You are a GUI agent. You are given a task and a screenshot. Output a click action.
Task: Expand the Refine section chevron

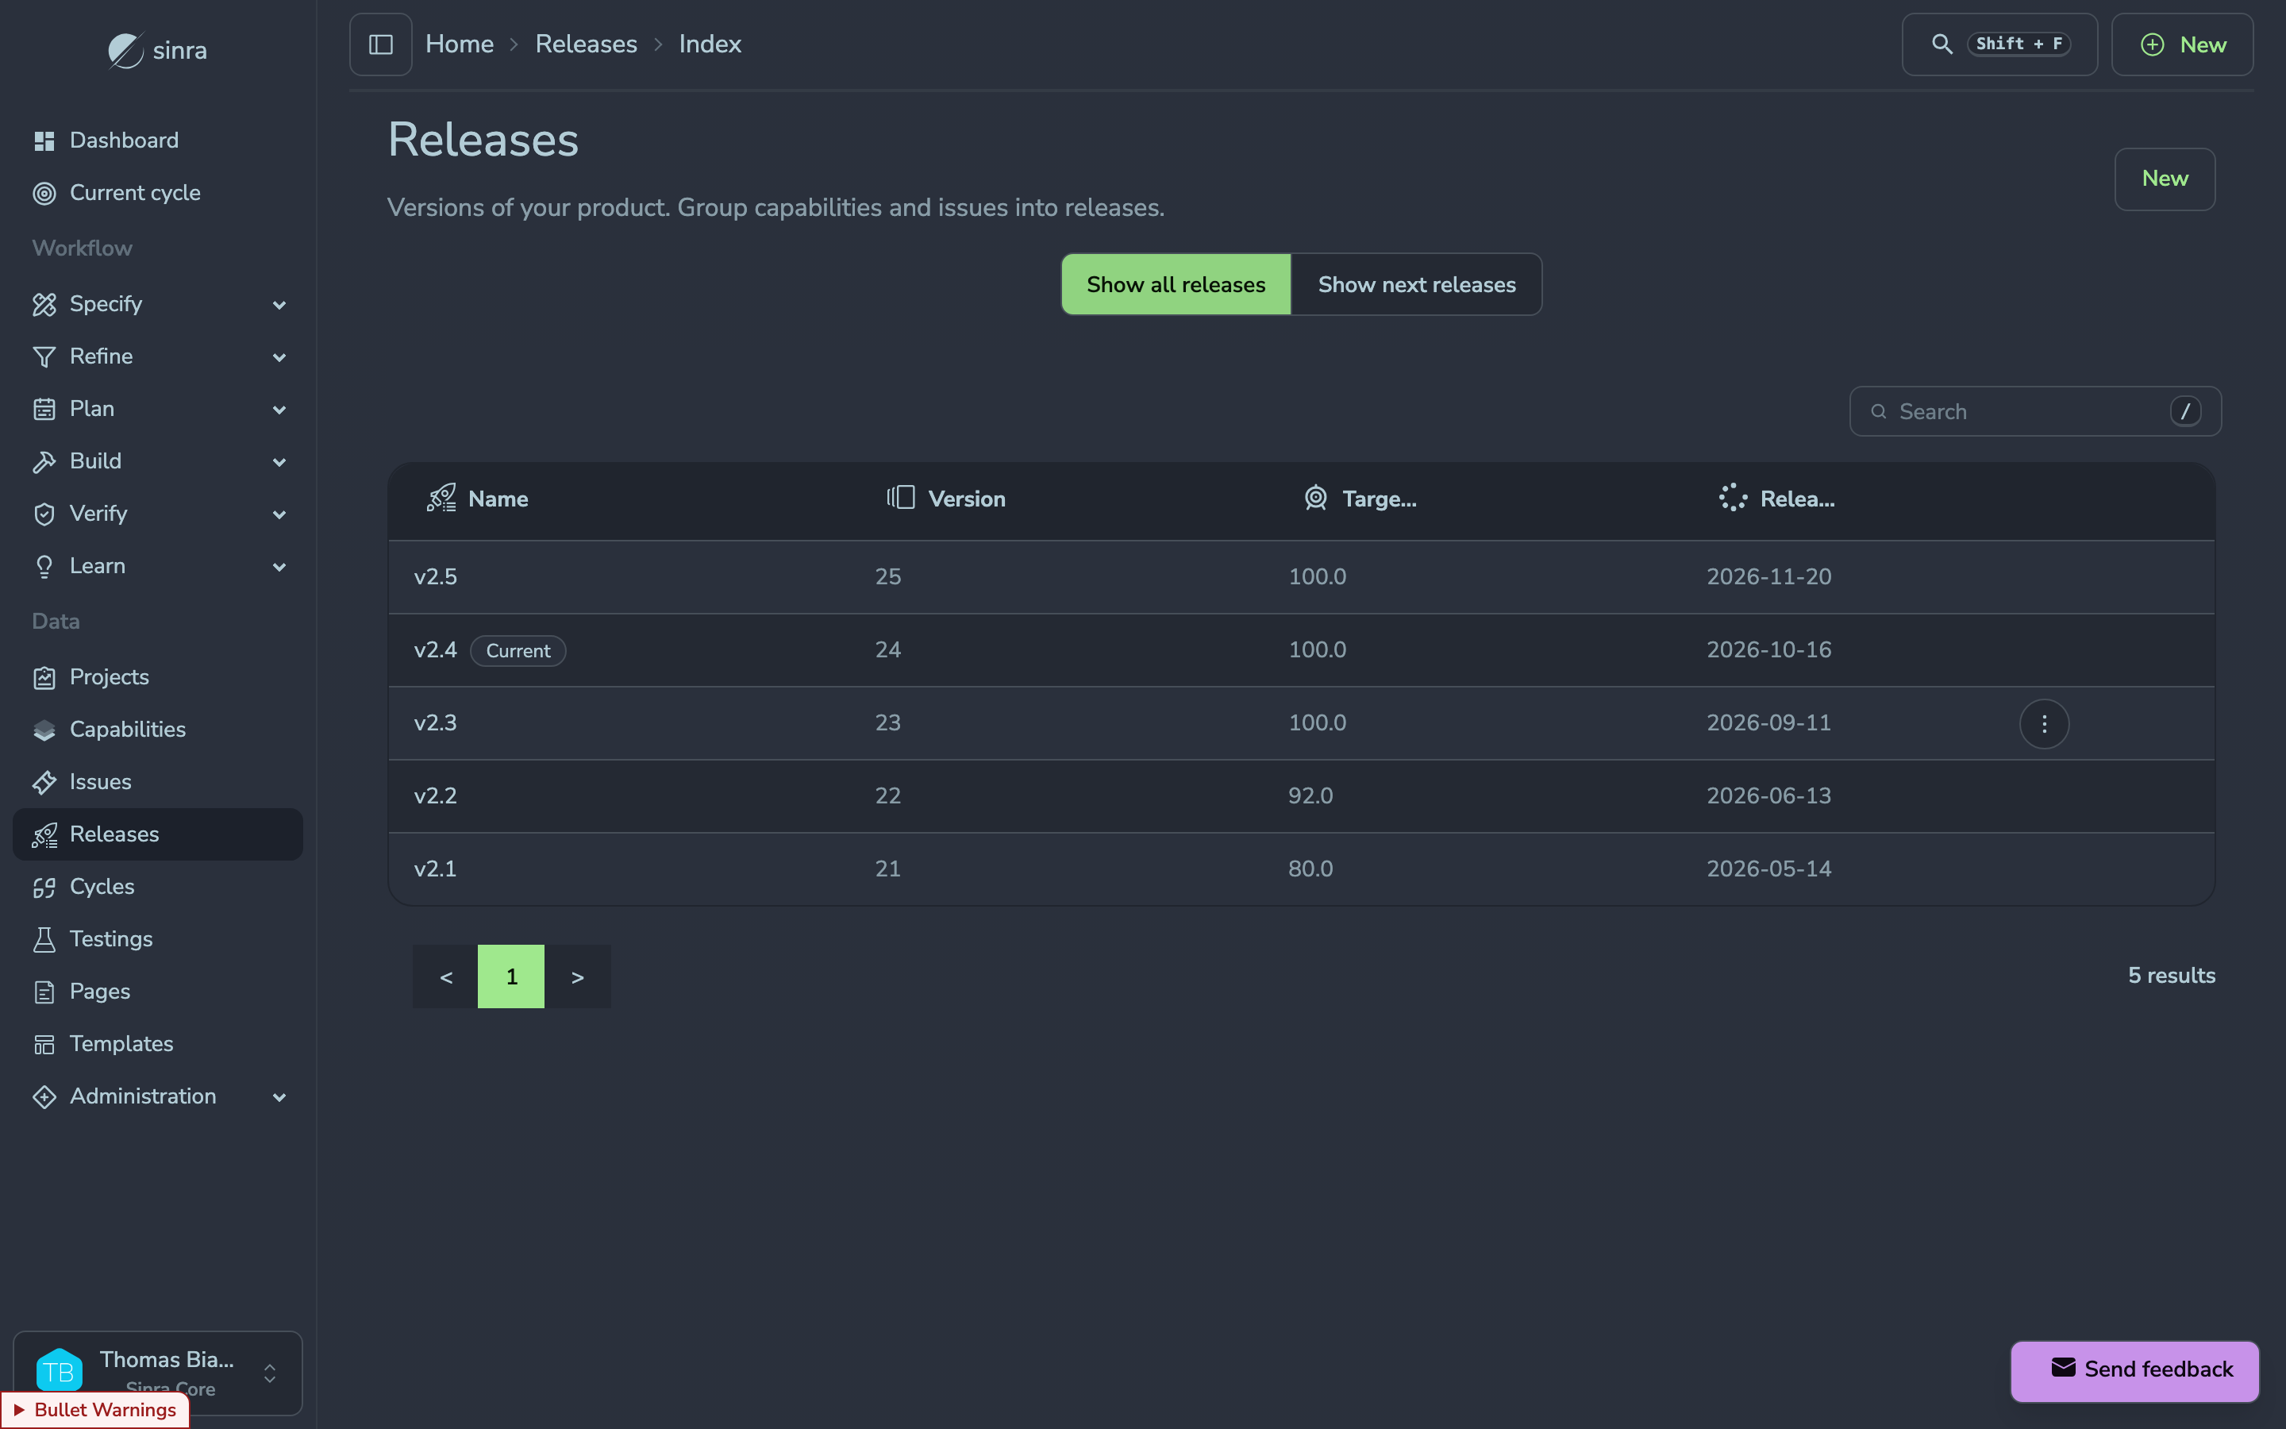[279, 357]
